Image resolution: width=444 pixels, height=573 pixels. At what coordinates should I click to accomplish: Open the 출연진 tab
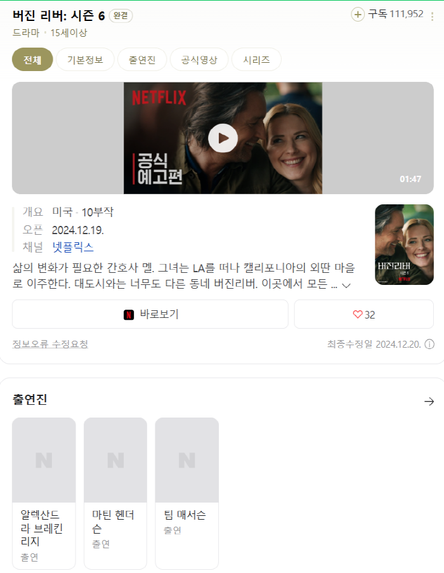pyautogui.click(x=142, y=60)
